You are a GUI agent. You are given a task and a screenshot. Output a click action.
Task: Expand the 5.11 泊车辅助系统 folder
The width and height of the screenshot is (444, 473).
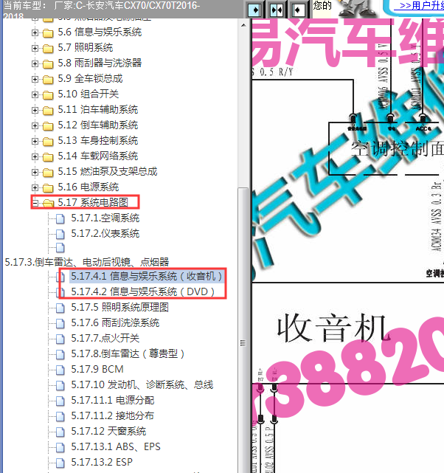tap(35, 110)
